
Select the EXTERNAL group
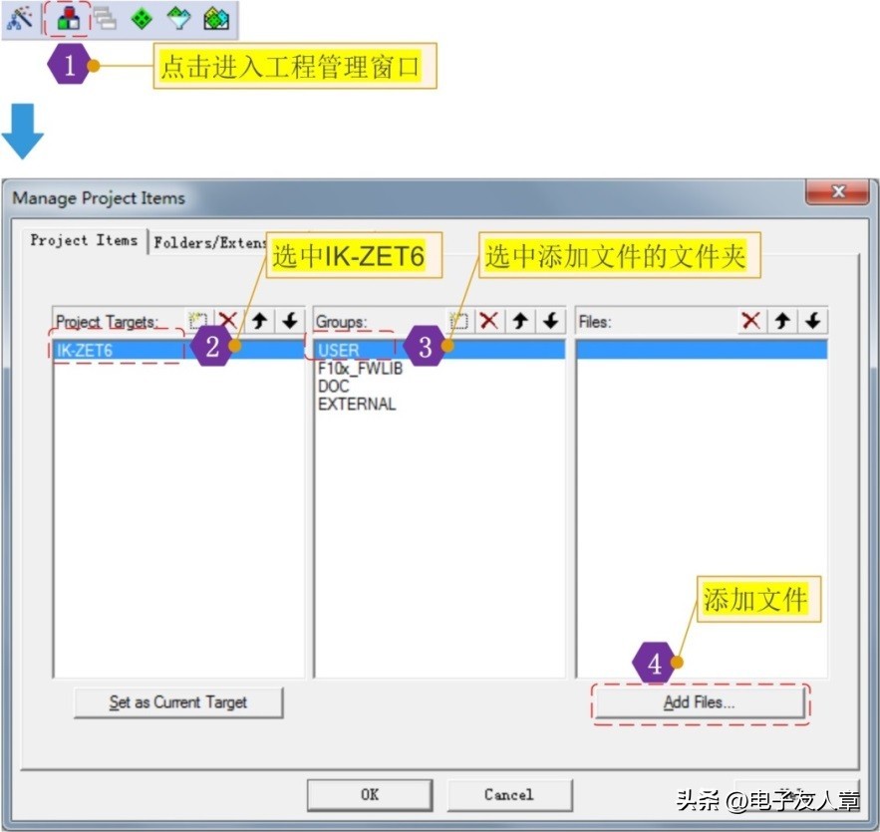pos(357,404)
